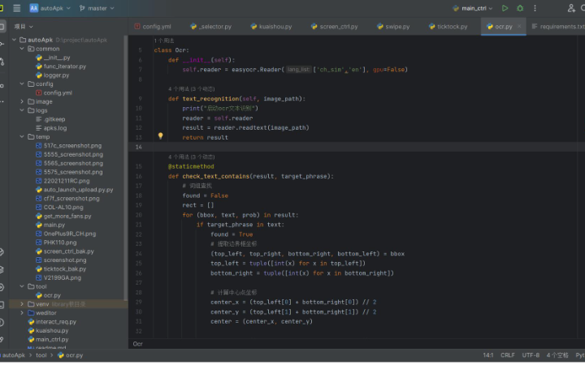Click the Ocr structure breadcrumb

137,344
